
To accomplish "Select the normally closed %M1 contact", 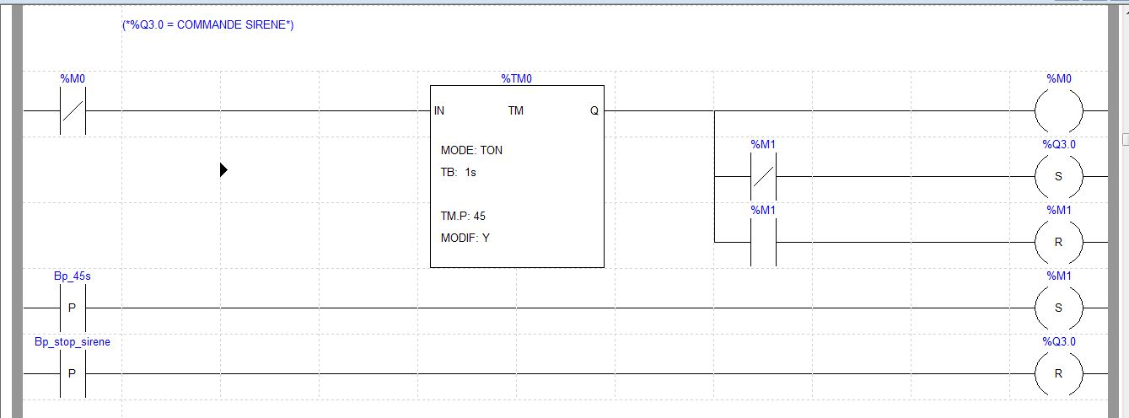I will coord(763,177).
